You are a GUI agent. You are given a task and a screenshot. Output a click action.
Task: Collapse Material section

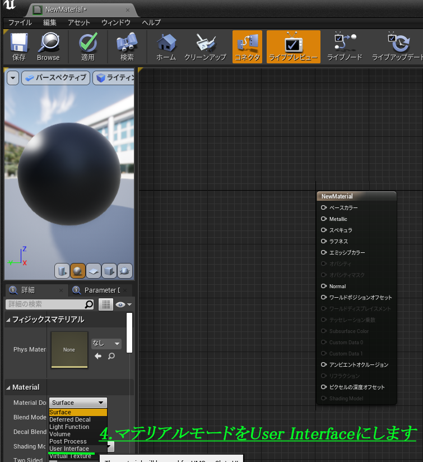tap(8, 387)
